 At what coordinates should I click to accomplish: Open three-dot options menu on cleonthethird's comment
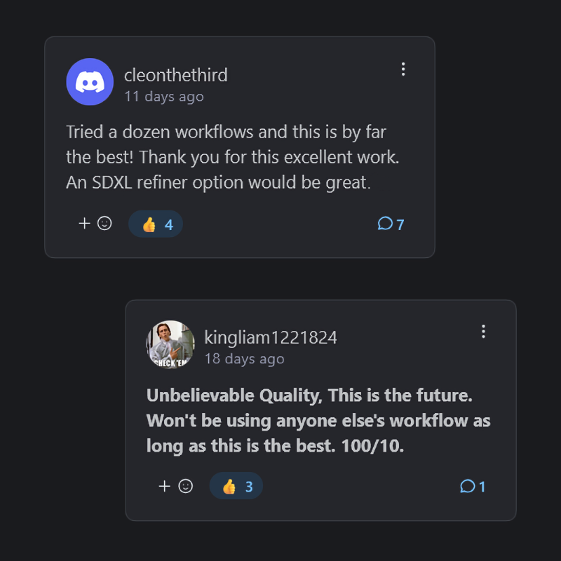pyautogui.click(x=403, y=69)
